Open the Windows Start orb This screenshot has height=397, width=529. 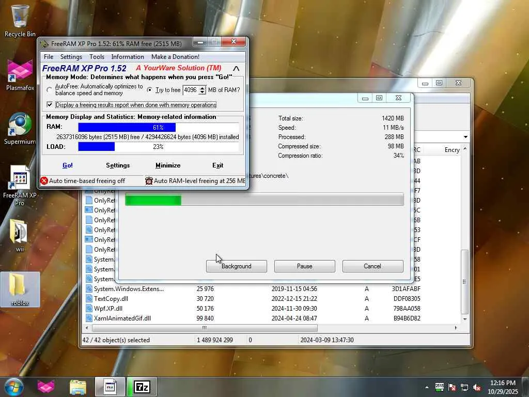(x=13, y=387)
